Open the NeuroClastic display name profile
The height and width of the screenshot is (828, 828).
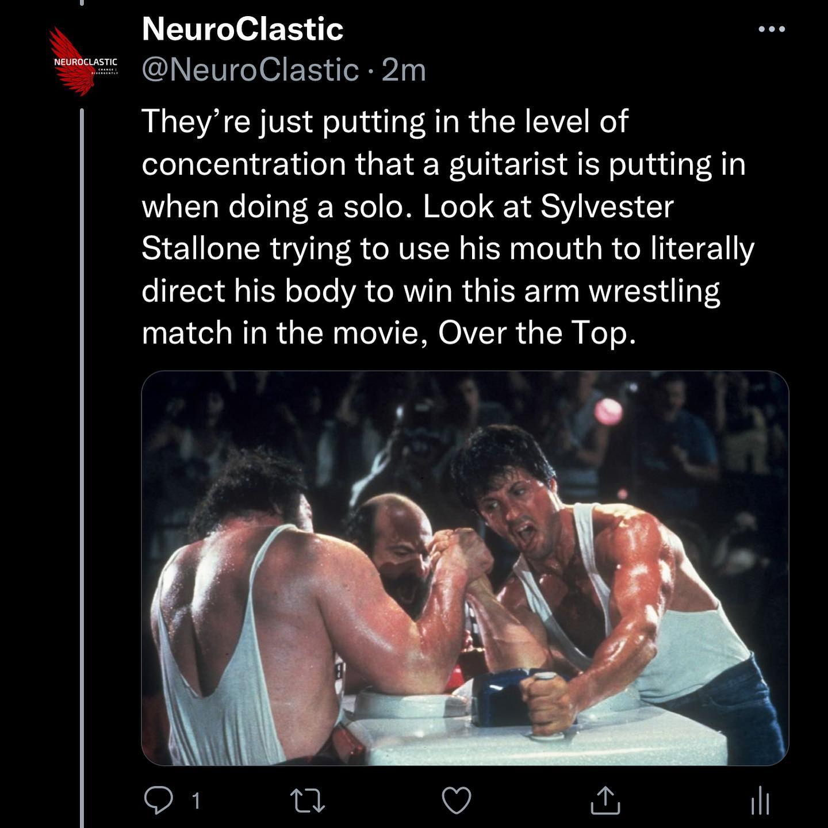[x=243, y=29]
